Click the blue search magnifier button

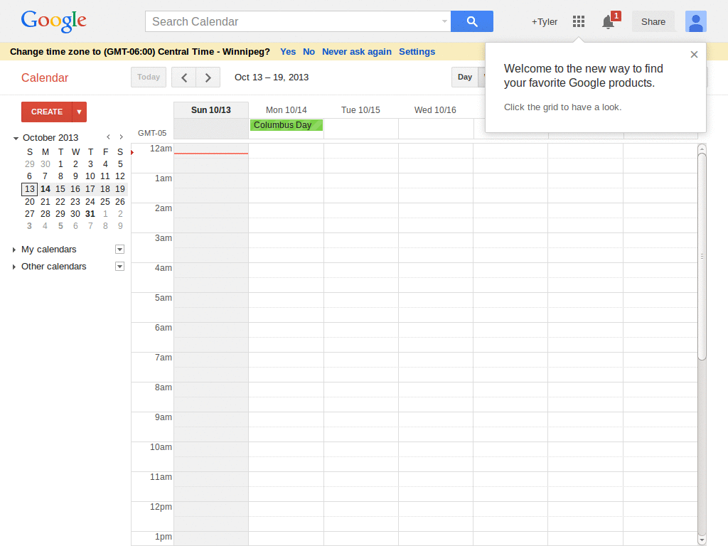472,21
